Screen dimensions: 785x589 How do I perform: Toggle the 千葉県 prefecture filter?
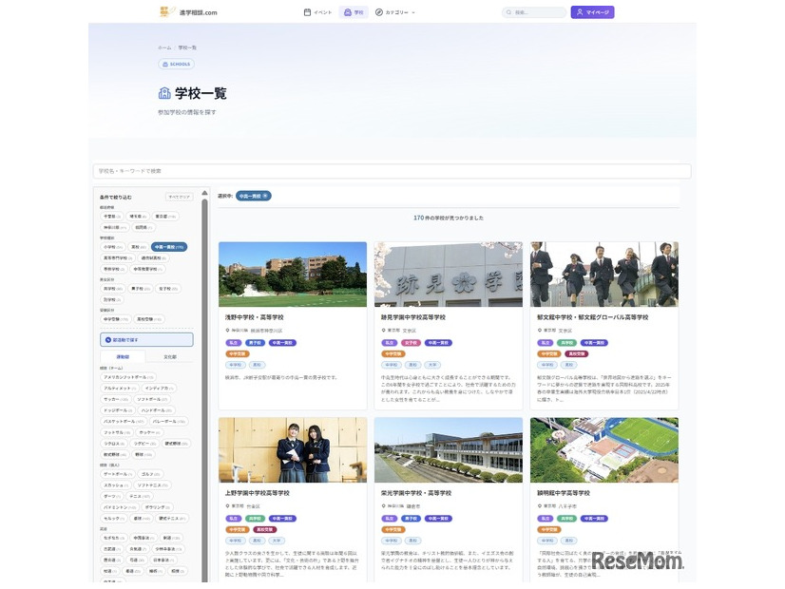coord(112,217)
